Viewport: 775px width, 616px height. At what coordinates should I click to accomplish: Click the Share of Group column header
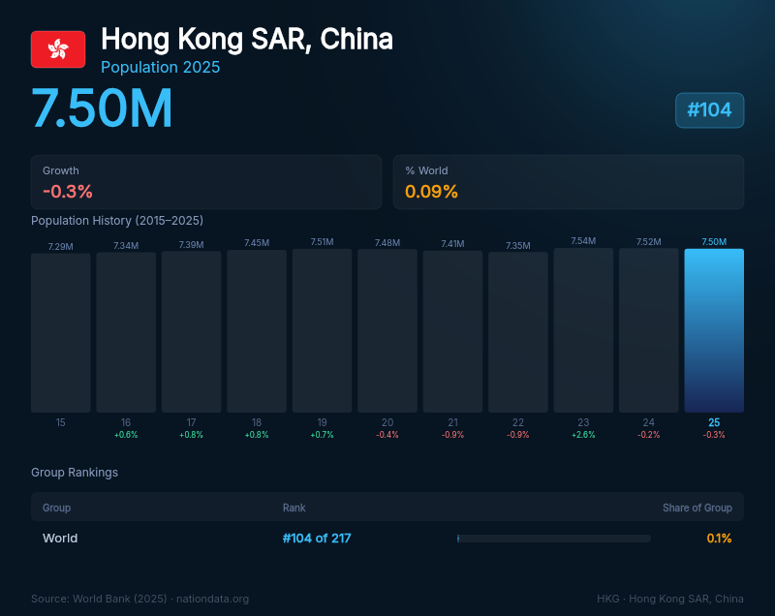pos(697,508)
